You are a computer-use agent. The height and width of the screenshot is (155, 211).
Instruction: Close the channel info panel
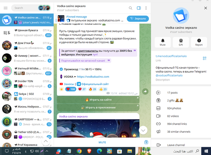click(206, 8)
